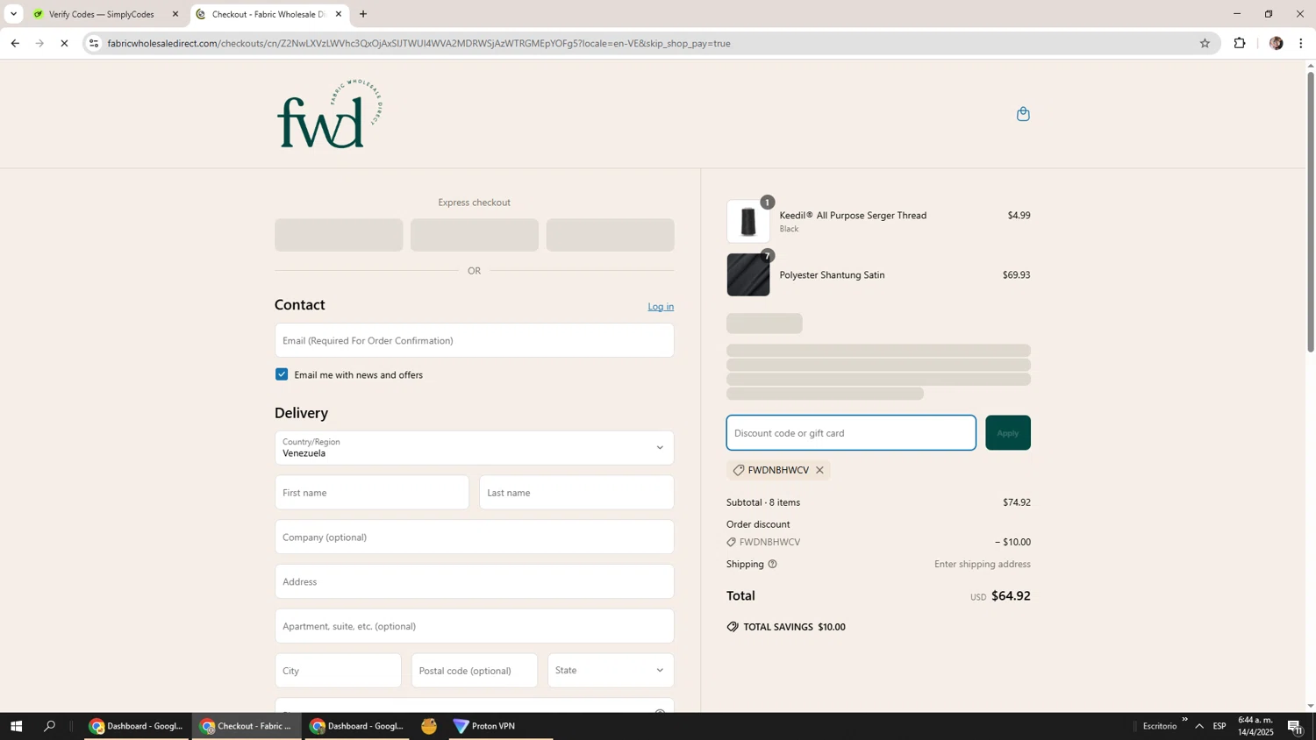This screenshot has width=1316, height=740.
Task: Apply the discount code
Action: (1008, 433)
